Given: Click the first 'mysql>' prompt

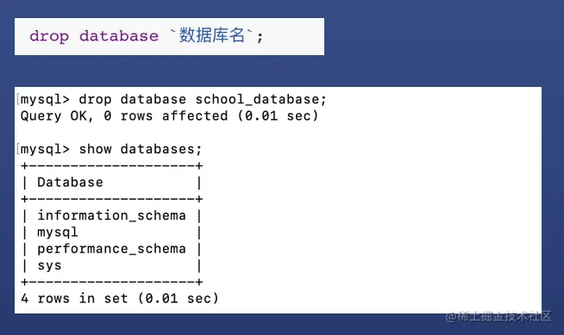Looking at the screenshot, I should [x=46, y=100].
